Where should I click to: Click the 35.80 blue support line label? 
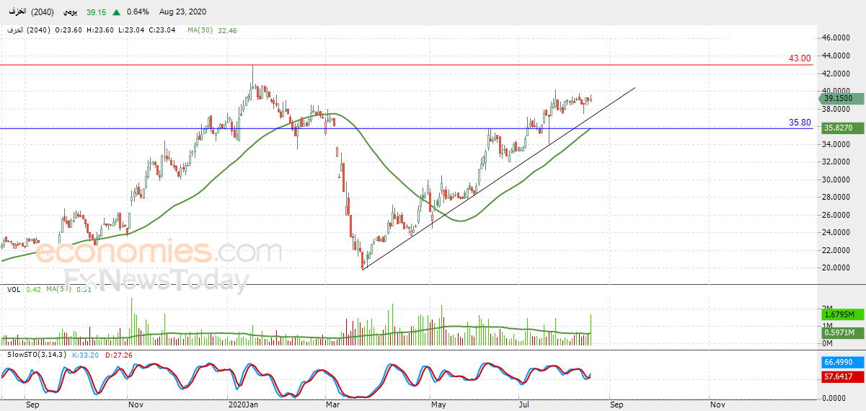pos(800,123)
